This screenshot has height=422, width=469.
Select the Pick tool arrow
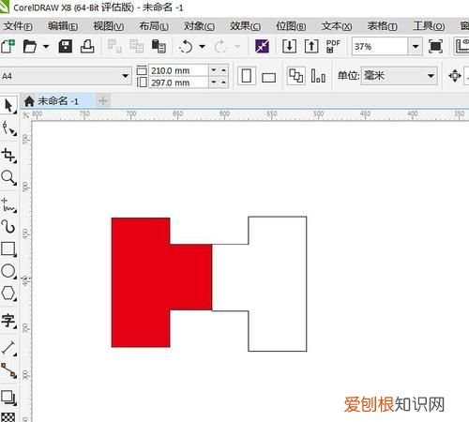point(8,106)
